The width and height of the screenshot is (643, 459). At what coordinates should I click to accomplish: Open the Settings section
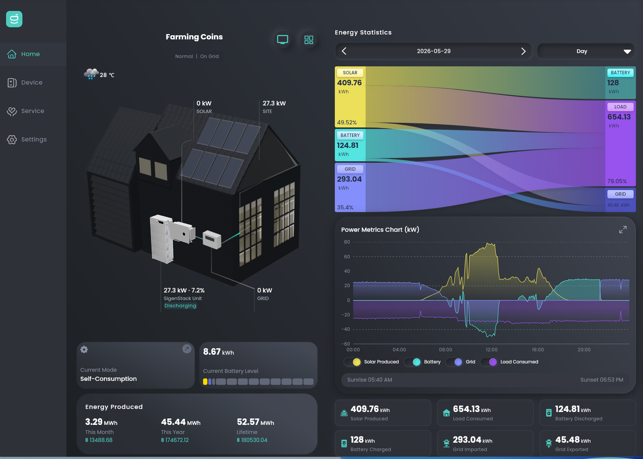[x=33, y=140]
